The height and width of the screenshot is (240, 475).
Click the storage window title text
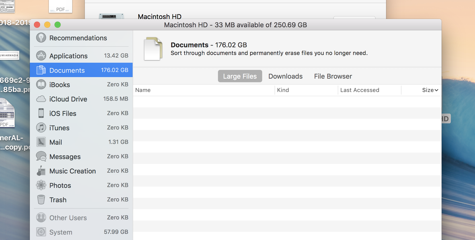(x=235, y=25)
